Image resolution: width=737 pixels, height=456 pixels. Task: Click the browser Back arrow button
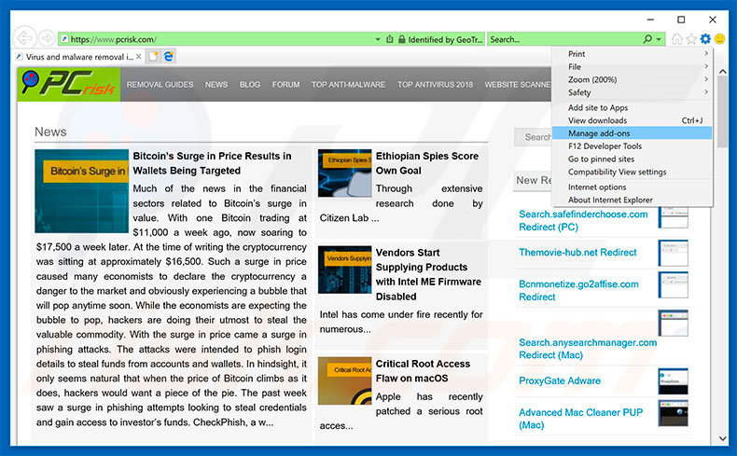(24, 38)
